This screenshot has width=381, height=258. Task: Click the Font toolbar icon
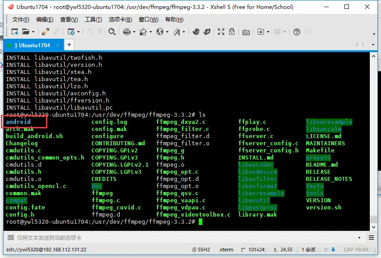176,32
